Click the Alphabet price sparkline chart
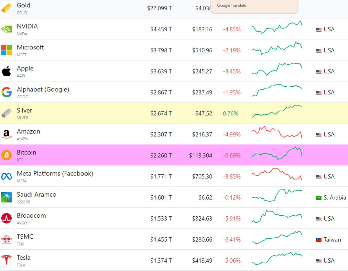348x271 pixels. point(277,90)
